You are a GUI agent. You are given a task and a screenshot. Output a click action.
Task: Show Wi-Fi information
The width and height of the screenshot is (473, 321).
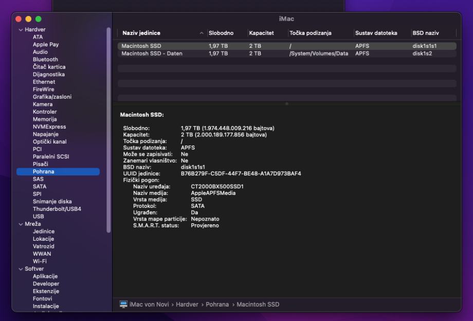coord(40,261)
